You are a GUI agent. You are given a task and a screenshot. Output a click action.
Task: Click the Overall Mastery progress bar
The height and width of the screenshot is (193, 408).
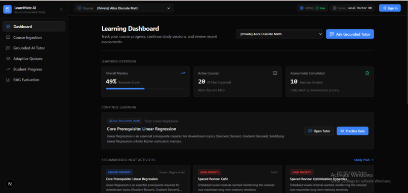pyautogui.click(x=145, y=89)
